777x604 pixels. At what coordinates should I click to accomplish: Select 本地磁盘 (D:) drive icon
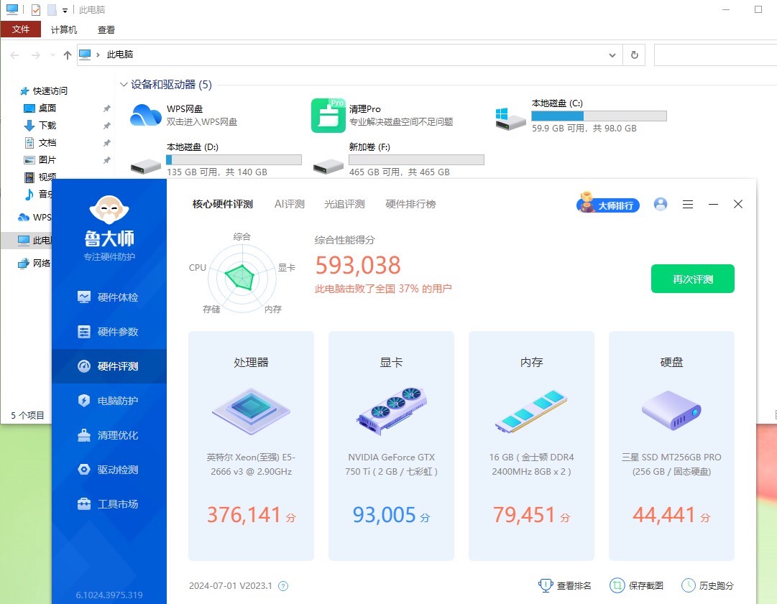point(145,167)
